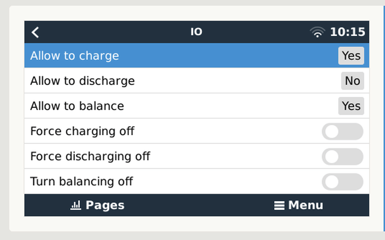Select the Allow to balance label
Viewport: 385px width, 240px height.
77,106
